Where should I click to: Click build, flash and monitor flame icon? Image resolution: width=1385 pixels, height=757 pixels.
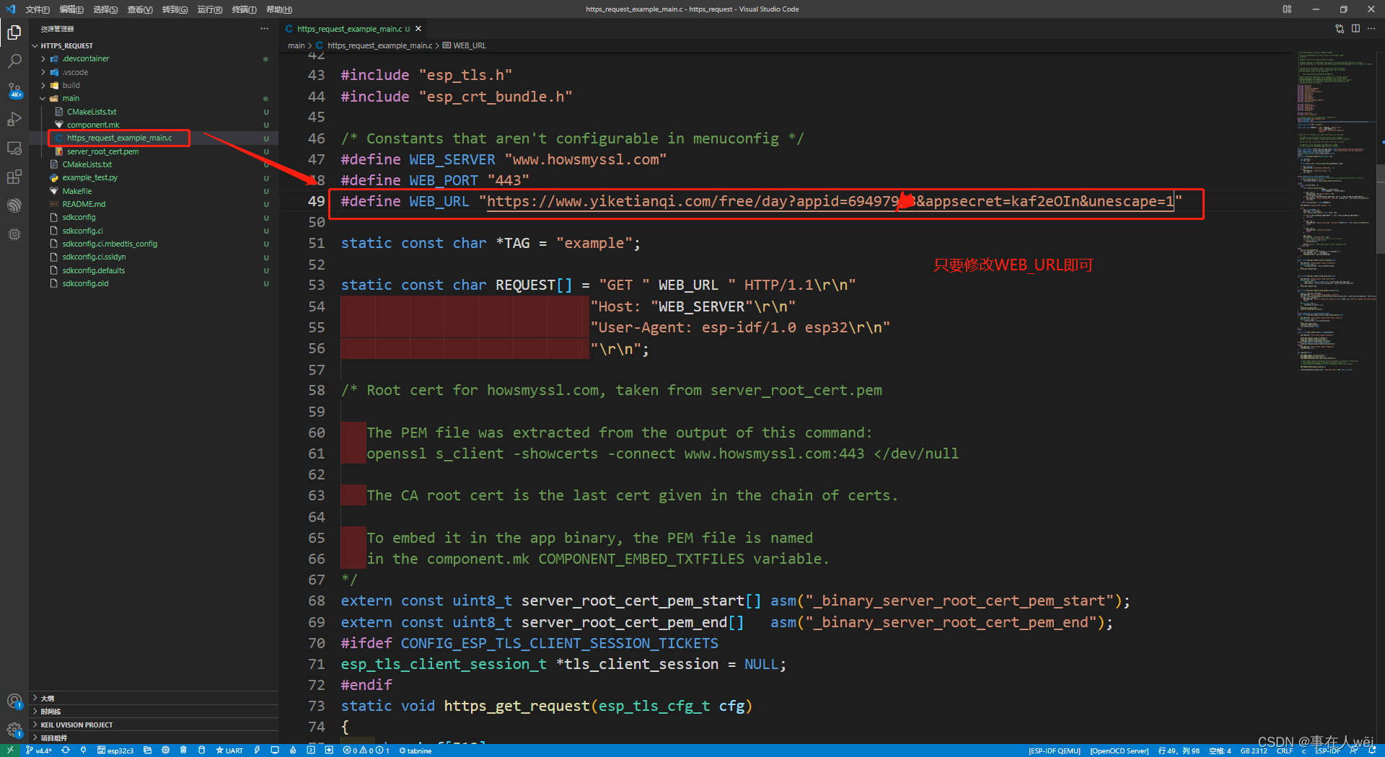coord(293,751)
